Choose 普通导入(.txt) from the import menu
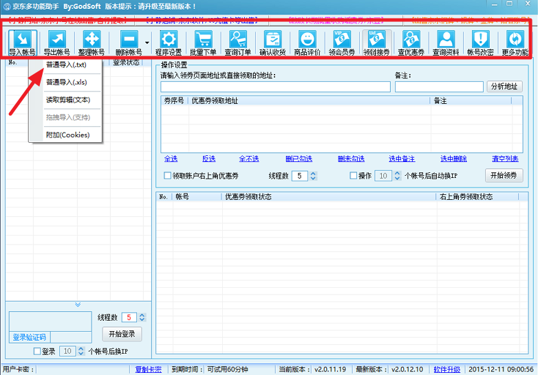Image resolution: width=538 pixels, height=375 pixels. click(66, 65)
